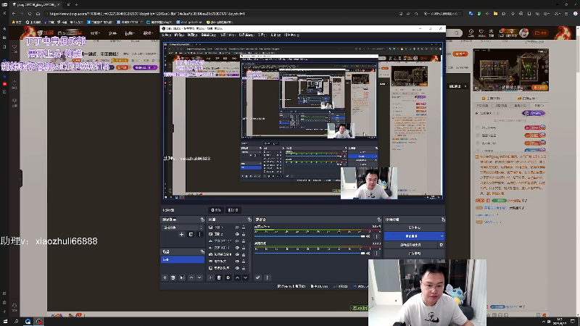
Task: Open options dots for first mixer channel
Action: click(377, 237)
